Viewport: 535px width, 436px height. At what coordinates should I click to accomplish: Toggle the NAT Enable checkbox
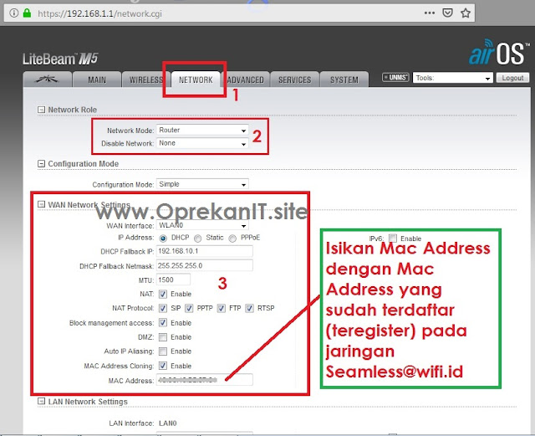[163, 294]
